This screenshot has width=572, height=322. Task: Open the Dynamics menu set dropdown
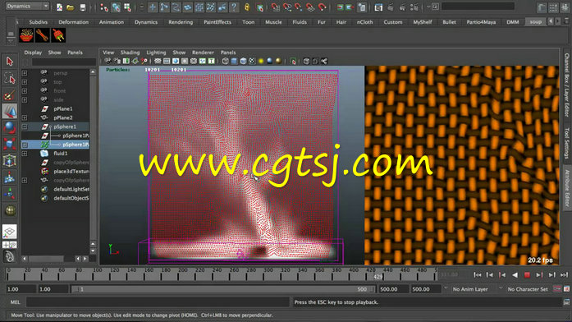click(27, 7)
